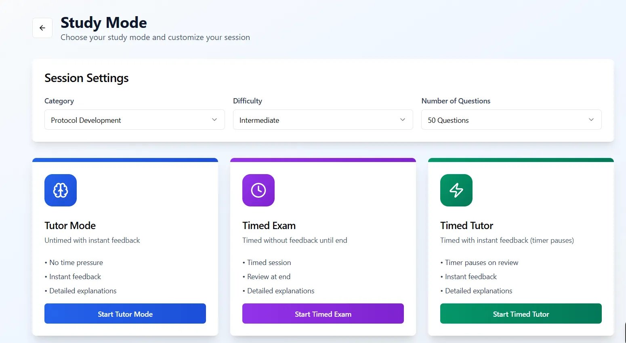Open the Difficulty dropdown showing Intermediate
The image size is (626, 343).
[x=323, y=120]
